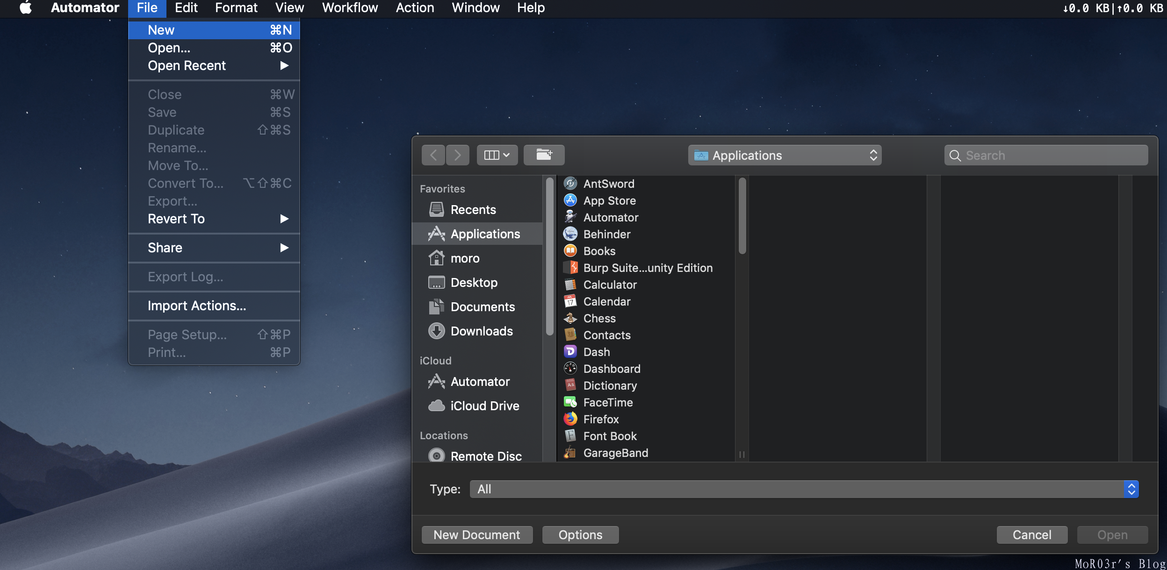Click the Downloads sidebar icon
This screenshot has height=570, width=1167.
coord(436,331)
